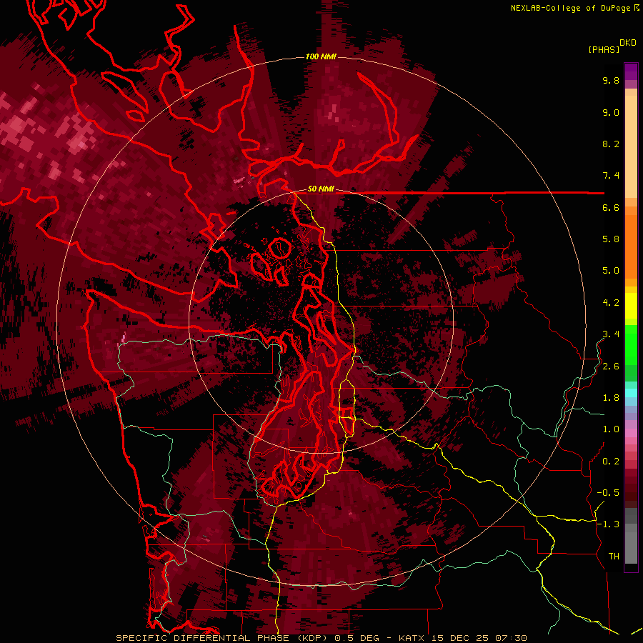Image resolution: width=643 pixels, height=643 pixels.
Task: Click the 15 DEC 25 07:30 timestamp
Action: [x=479, y=638]
